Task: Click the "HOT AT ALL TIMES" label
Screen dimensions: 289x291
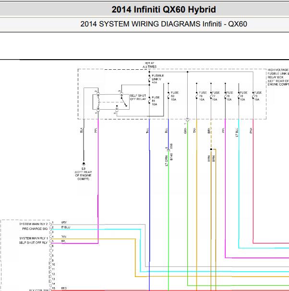Action: (149, 65)
